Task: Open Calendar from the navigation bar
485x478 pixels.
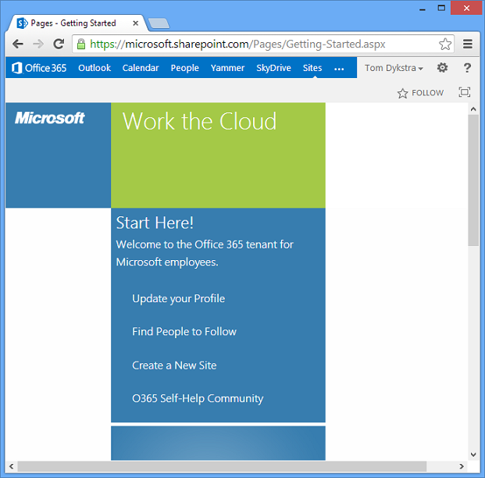Action: coord(141,68)
